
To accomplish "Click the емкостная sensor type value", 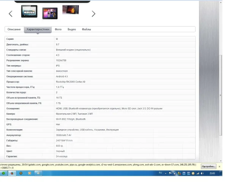I will [62, 71].
